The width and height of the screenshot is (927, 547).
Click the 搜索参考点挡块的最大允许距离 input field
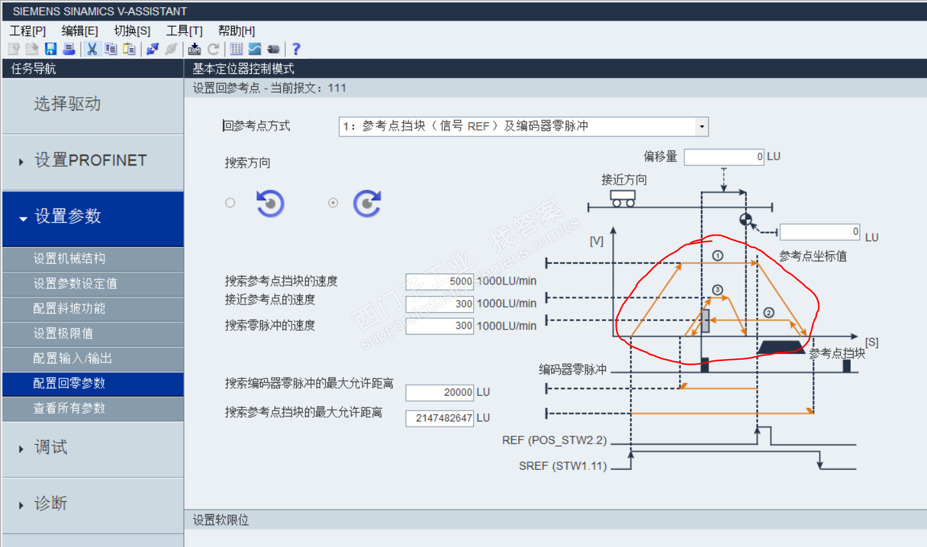tap(440, 418)
